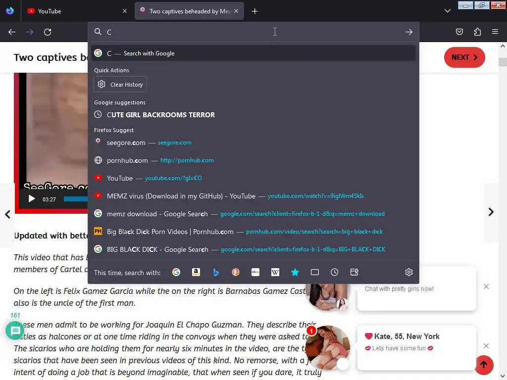The height and width of the screenshot is (380, 507).
Task: Open the Save to Pocket icon
Action: (459, 32)
